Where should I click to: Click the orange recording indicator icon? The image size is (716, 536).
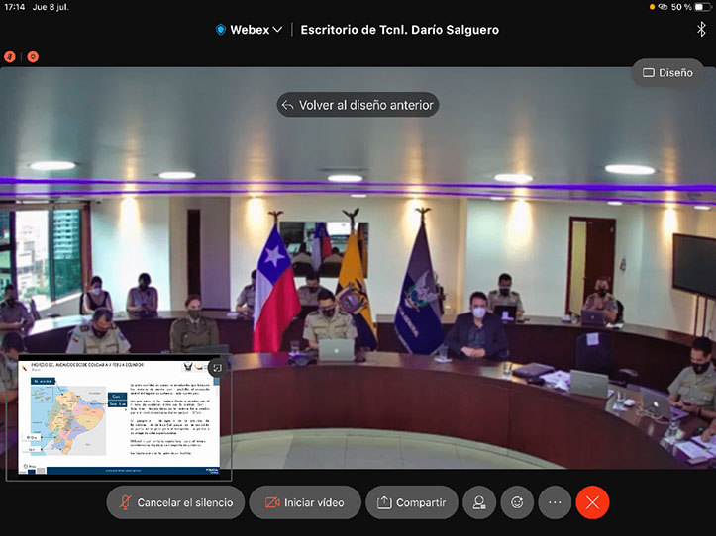[x=33, y=57]
